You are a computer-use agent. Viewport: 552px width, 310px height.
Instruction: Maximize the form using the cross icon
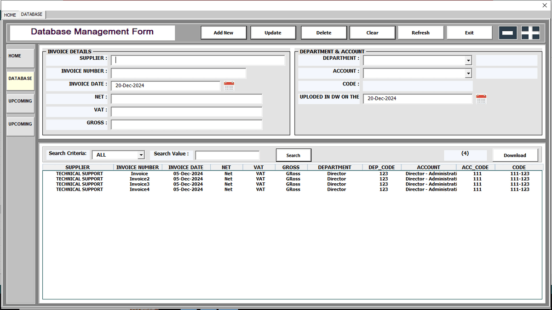click(x=531, y=32)
